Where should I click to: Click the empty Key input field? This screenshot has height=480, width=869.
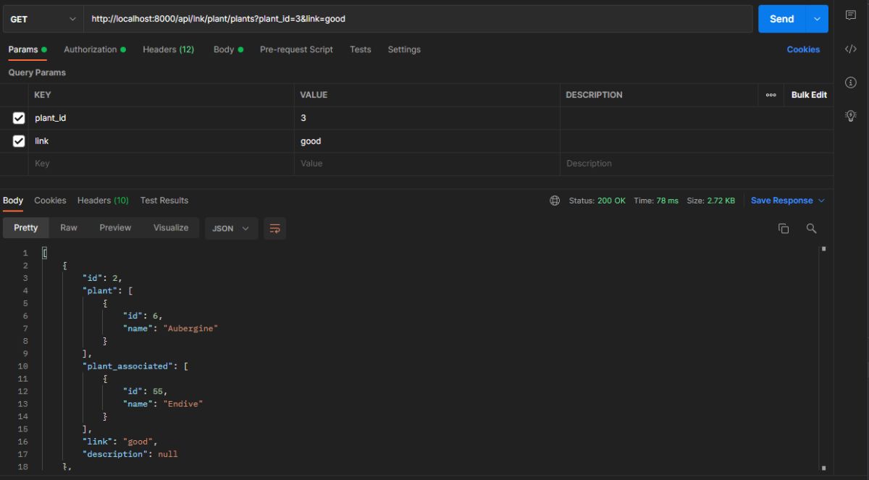click(161, 164)
